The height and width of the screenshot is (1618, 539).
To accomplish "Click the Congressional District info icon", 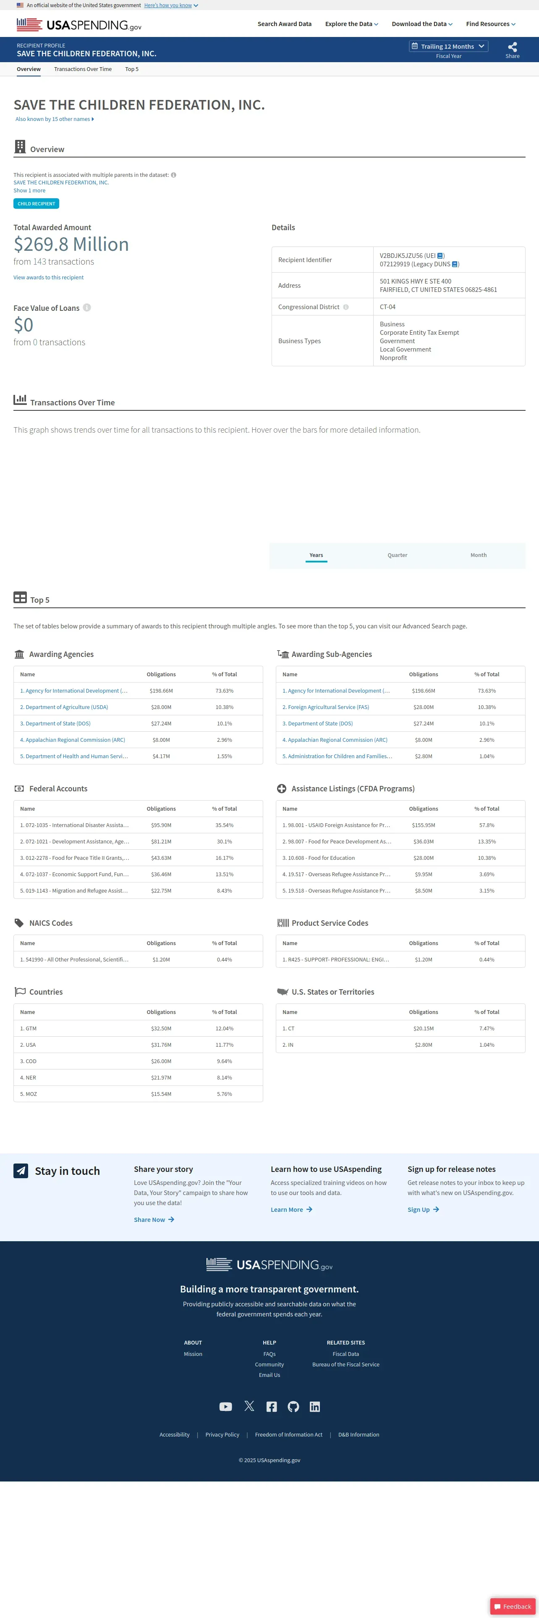I will tap(346, 307).
